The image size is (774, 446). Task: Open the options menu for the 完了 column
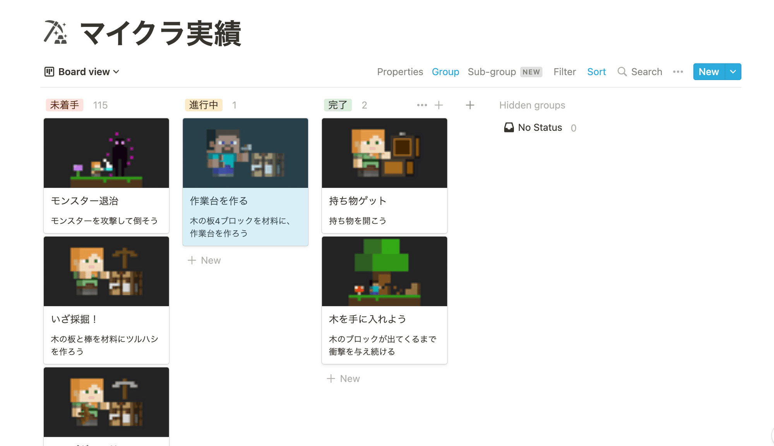pyautogui.click(x=421, y=105)
